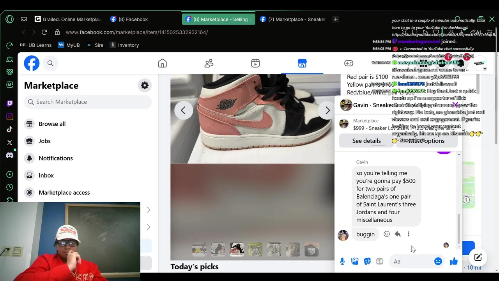Viewport: 499px width, 281px height.
Task: Reload the page with refresh button
Action: coord(44,32)
